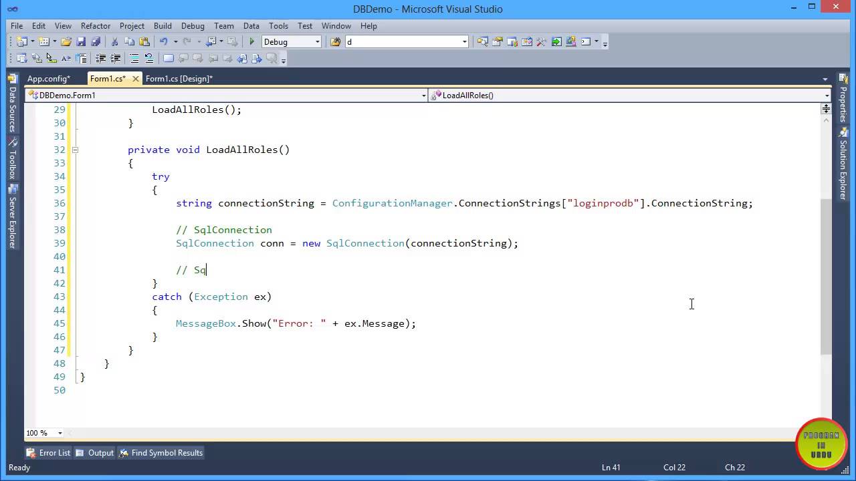Open the Window menu
Screen dimensions: 856x481
336,25
